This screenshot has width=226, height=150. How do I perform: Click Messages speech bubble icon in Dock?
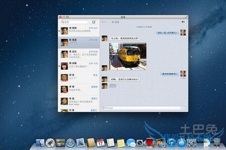131,142
